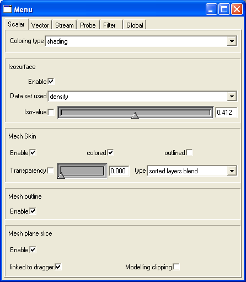This screenshot has height=282, width=246.
Task: Open the Global tab
Action: (135, 25)
